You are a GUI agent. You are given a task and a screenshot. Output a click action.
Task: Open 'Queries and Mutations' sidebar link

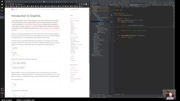(75, 21)
